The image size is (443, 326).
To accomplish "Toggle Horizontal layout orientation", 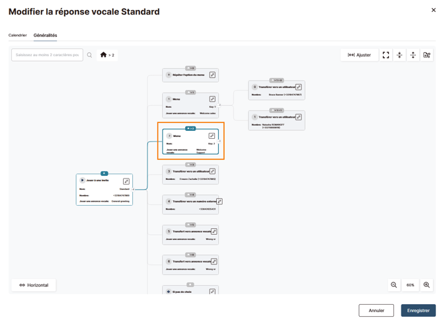I will coord(34,285).
